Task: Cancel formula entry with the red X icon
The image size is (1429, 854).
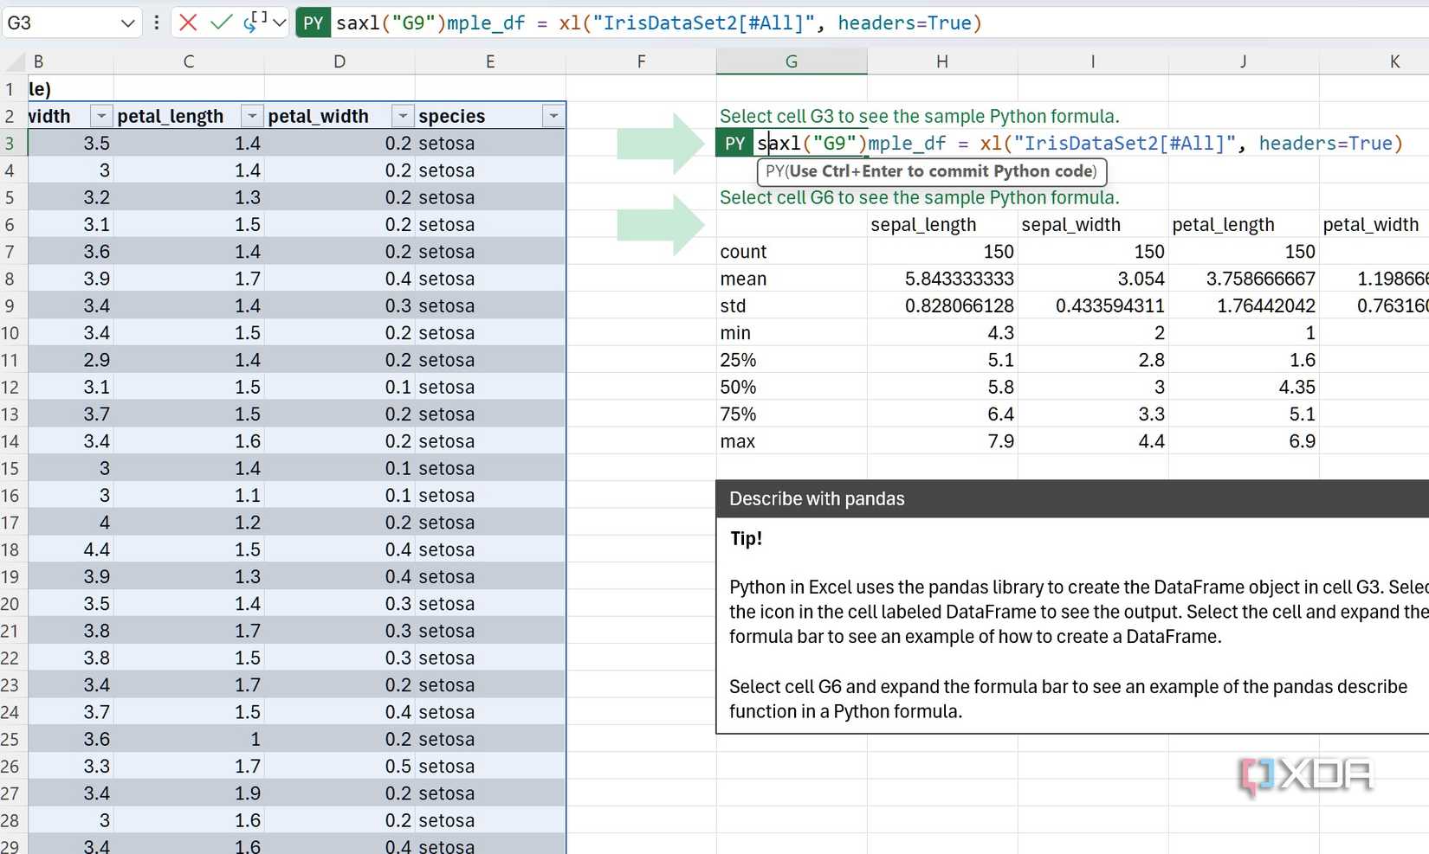Action: pyautogui.click(x=188, y=22)
